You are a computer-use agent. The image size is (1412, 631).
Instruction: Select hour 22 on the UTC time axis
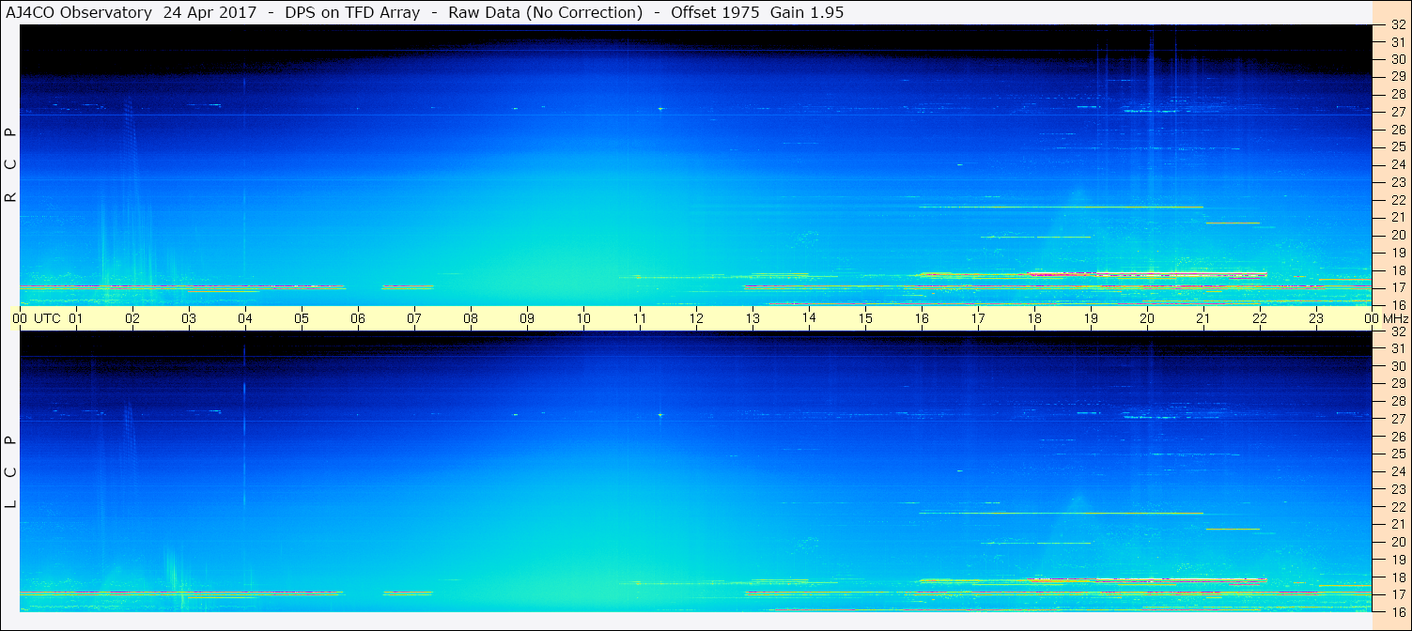1260,318
